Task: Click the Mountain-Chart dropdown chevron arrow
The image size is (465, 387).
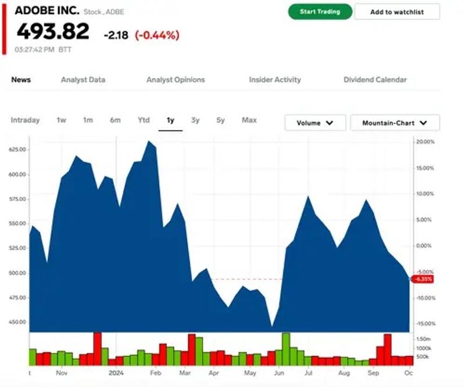Action: pos(423,123)
